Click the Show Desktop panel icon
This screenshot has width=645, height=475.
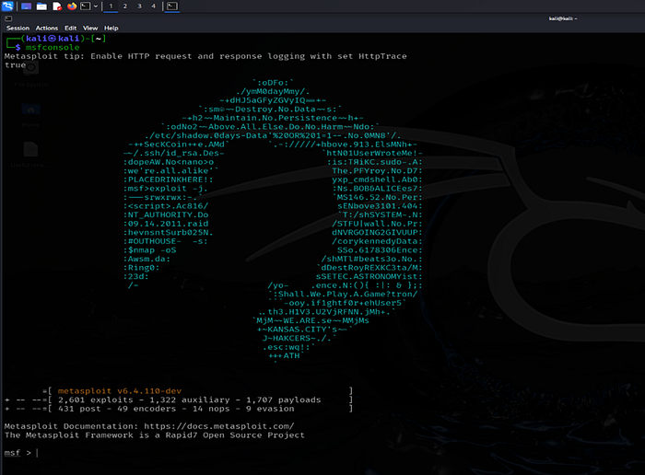(27, 6)
